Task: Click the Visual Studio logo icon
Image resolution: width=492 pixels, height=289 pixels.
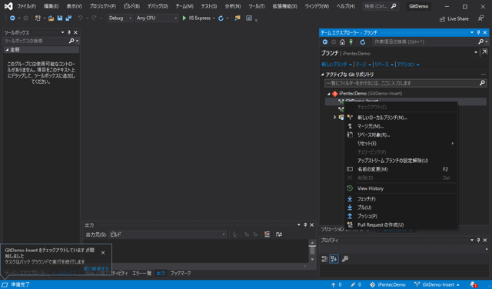Action: coord(8,6)
